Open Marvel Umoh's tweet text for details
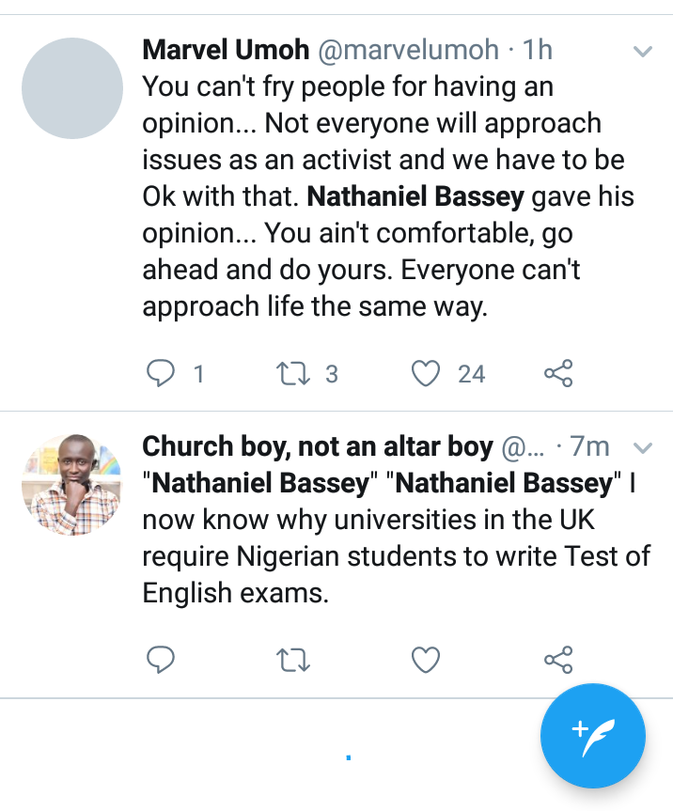 [376, 197]
